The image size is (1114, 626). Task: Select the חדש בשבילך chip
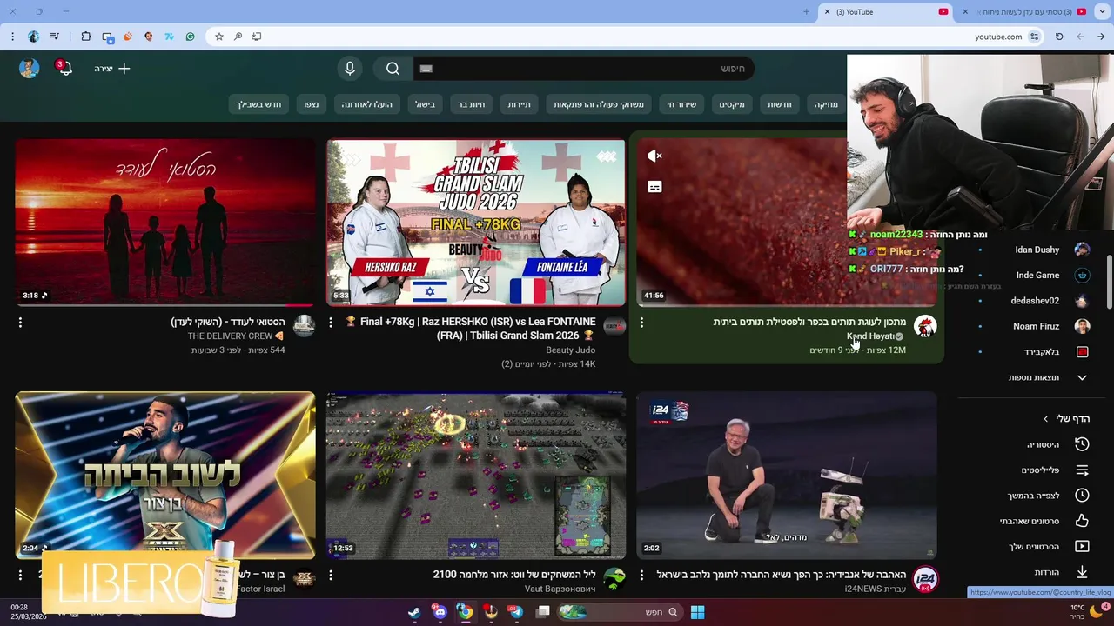click(x=258, y=104)
